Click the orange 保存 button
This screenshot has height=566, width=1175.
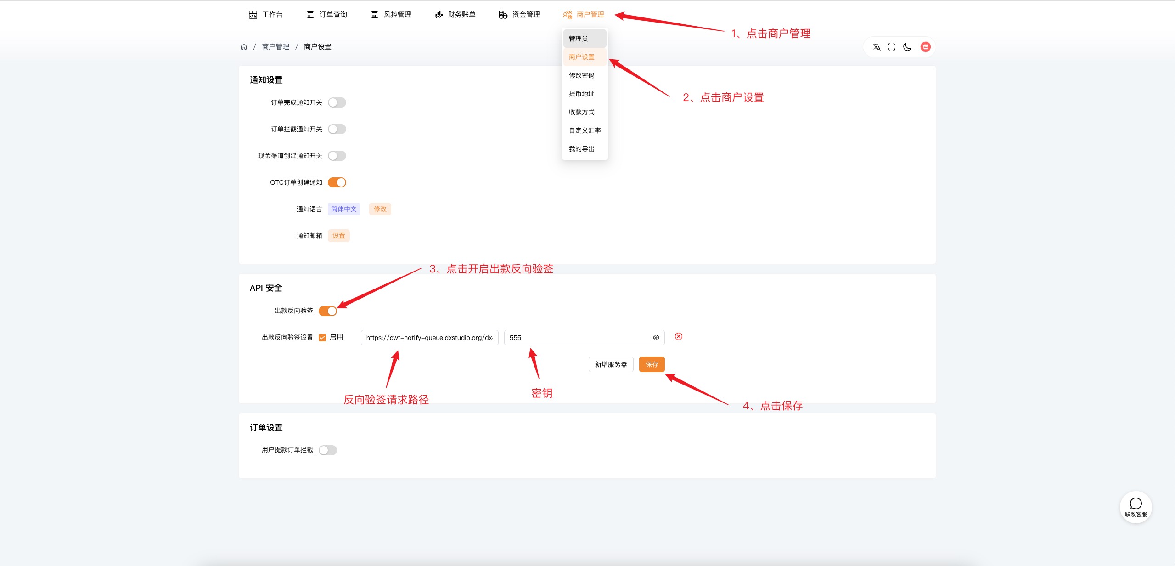[652, 364]
